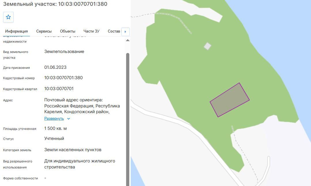Go to the Состав tab

(x=114, y=31)
